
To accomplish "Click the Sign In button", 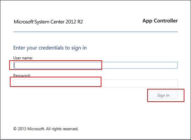I will tap(163, 95).
